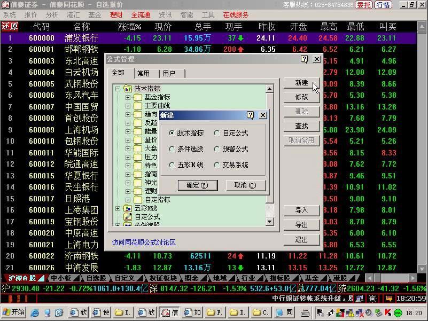Open the 在线服务 menu
The width and height of the screenshot is (428, 321).
pos(236,15)
